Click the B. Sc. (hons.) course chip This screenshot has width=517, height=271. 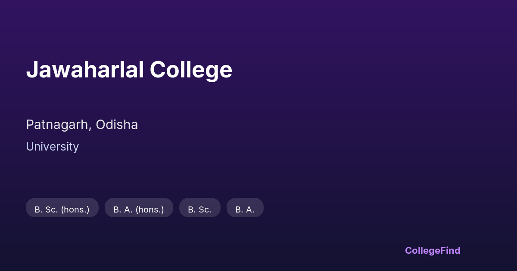click(x=62, y=209)
